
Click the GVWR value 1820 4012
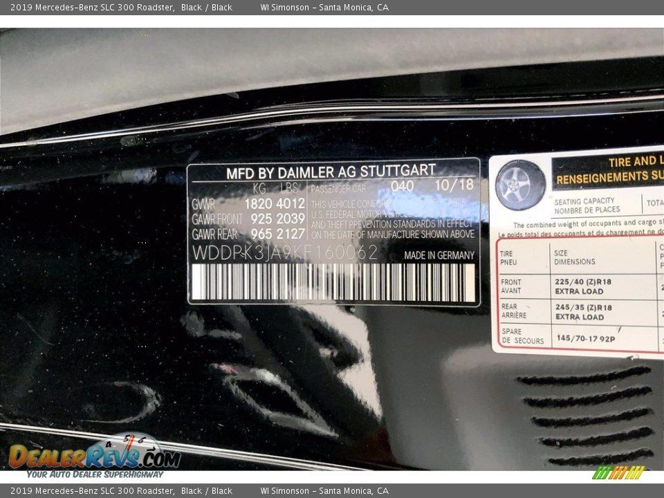[x=275, y=203]
